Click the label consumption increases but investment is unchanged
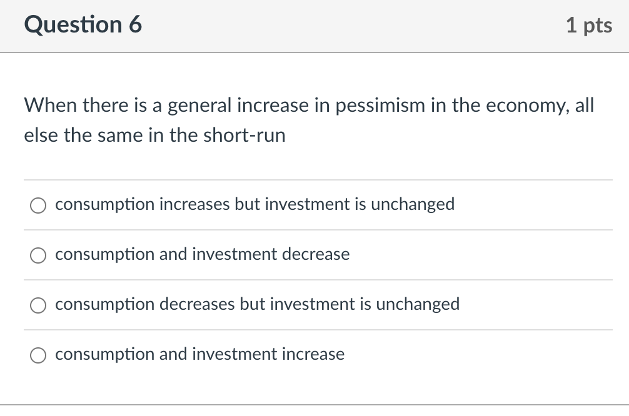 (254, 204)
